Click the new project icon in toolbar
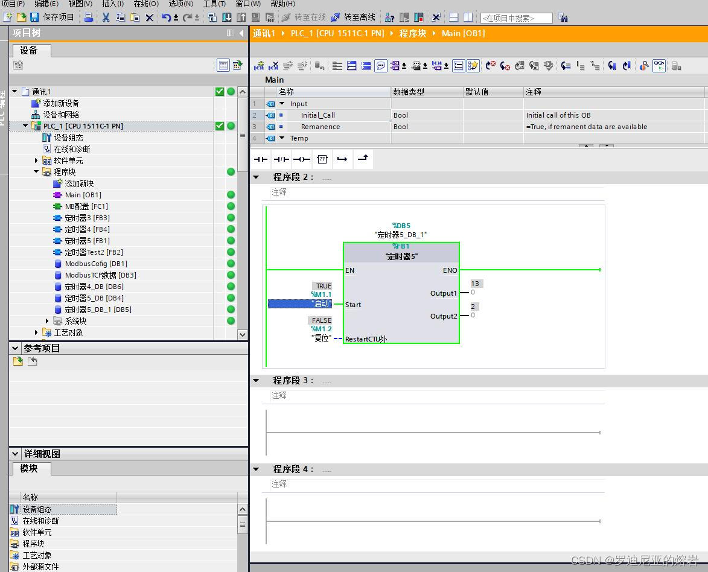The width and height of the screenshot is (708, 572). (8, 17)
